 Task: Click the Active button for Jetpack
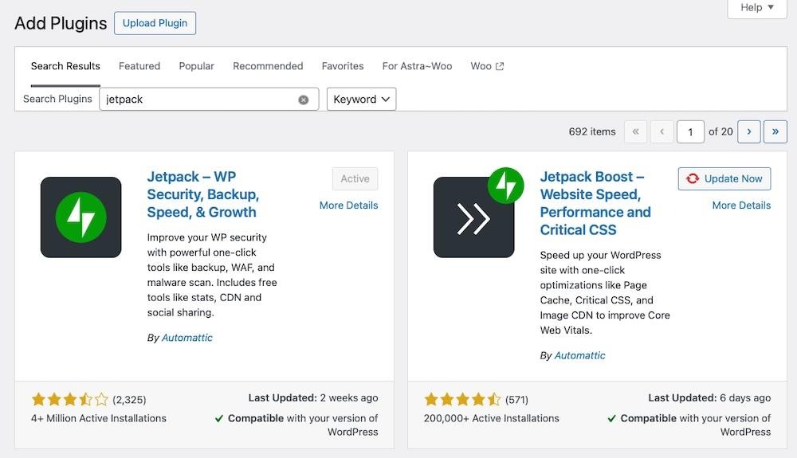(355, 178)
